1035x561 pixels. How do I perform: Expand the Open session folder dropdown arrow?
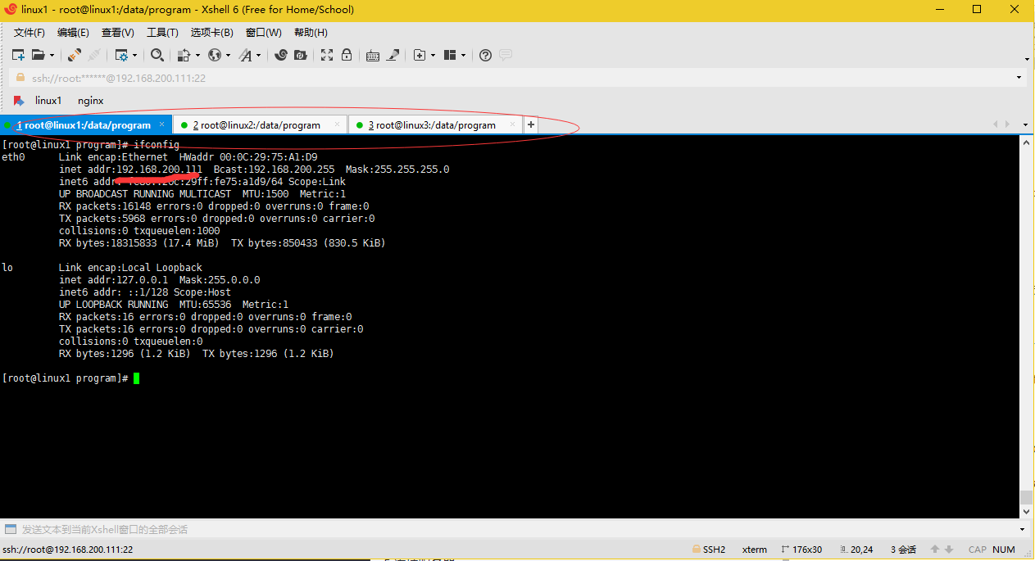(x=52, y=56)
